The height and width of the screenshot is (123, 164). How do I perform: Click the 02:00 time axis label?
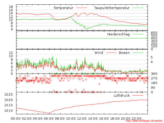27,119
